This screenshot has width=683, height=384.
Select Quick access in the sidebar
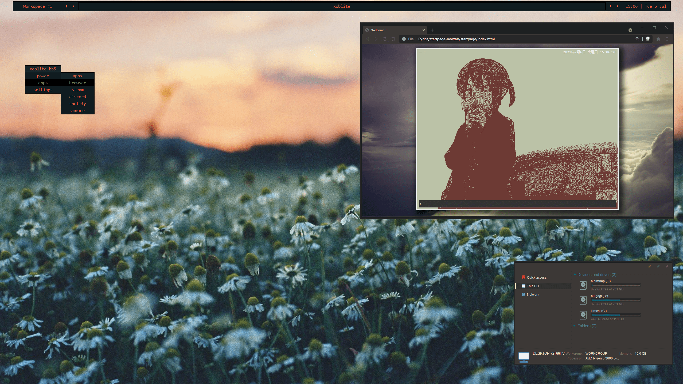pos(536,277)
